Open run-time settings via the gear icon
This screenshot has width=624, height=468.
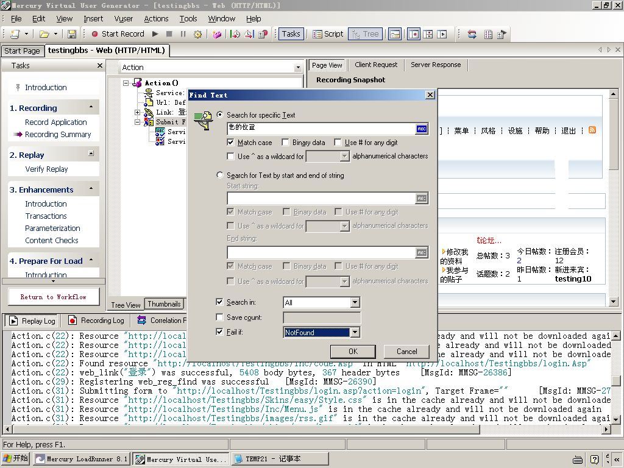(x=198, y=34)
